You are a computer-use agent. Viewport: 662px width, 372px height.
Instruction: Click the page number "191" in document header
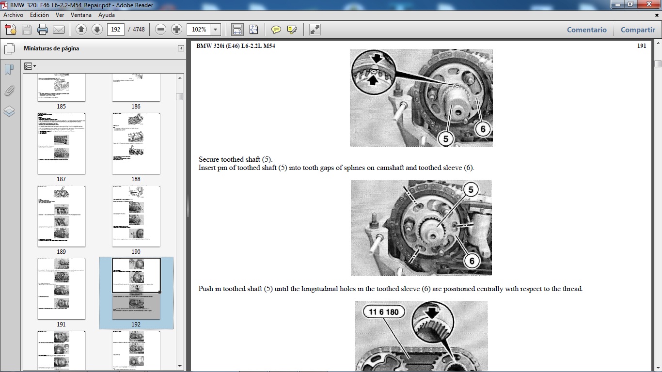[x=641, y=46]
